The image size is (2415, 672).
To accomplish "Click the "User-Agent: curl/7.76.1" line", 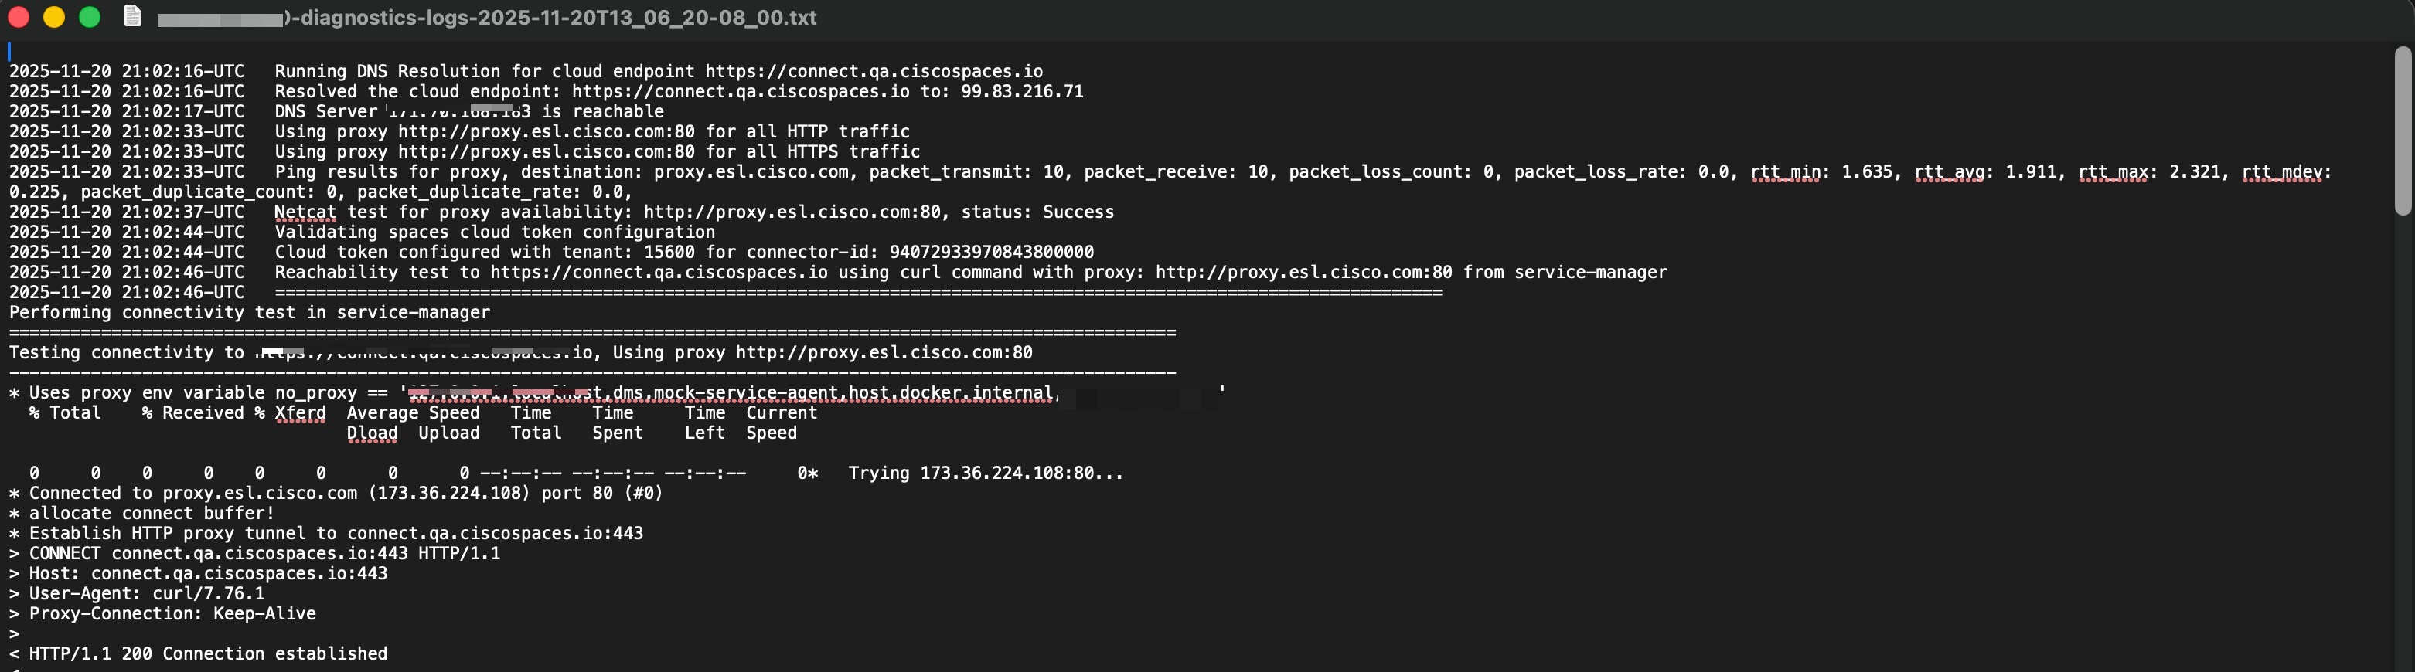I will 146,594.
